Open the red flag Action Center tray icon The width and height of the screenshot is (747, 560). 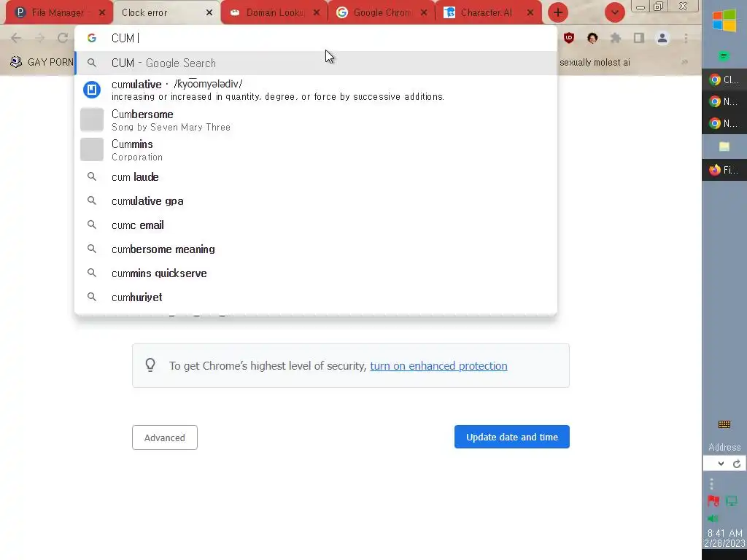pyautogui.click(x=713, y=501)
